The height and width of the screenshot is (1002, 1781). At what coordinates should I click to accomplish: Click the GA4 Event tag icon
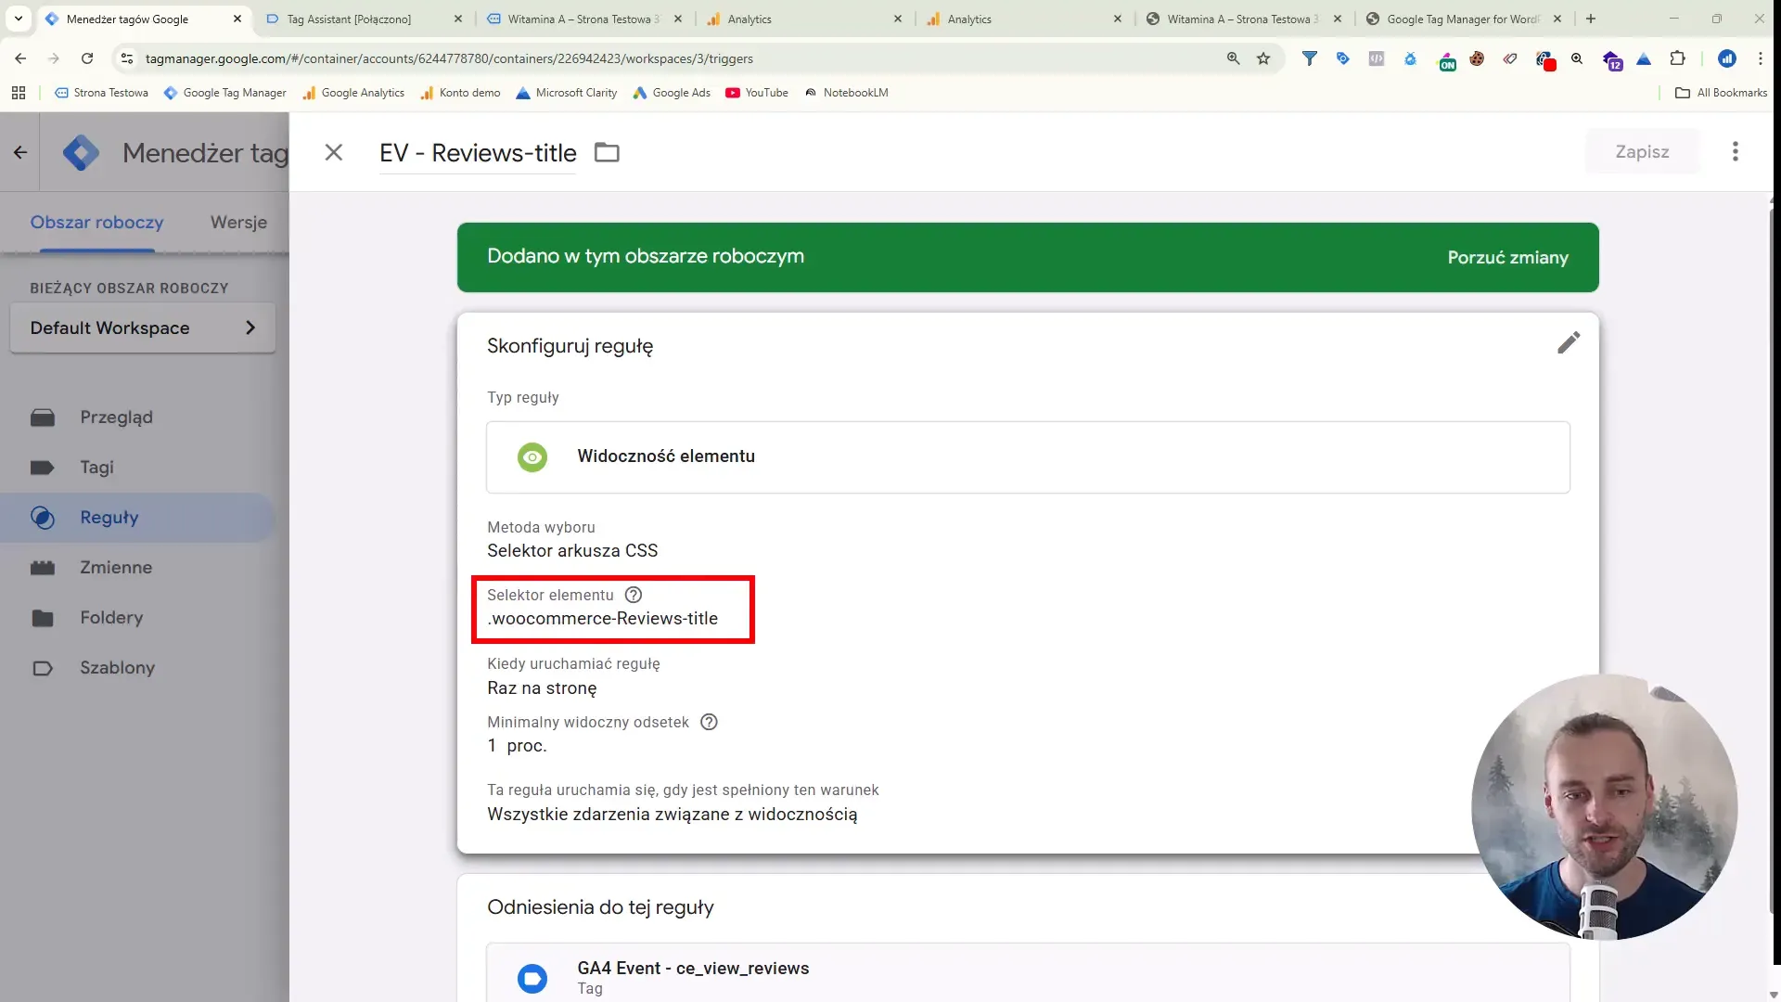(532, 978)
